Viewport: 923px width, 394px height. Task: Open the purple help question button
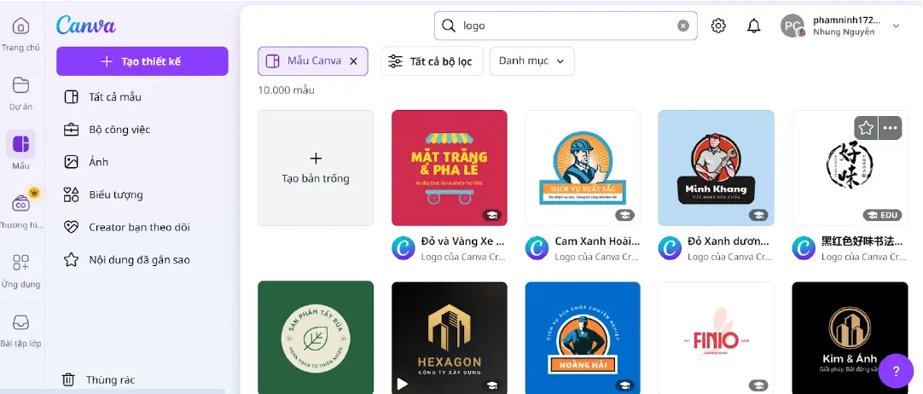click(896, 371)
